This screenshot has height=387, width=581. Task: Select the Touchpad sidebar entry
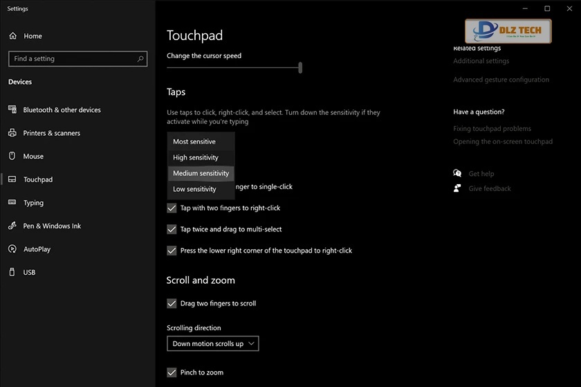coord(38,179)
